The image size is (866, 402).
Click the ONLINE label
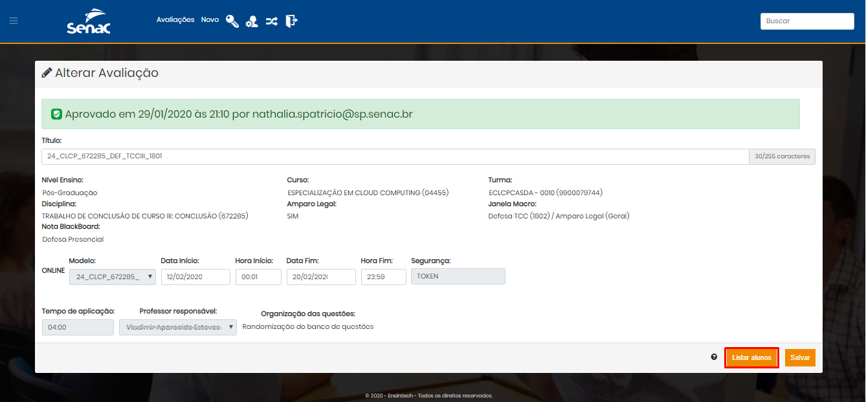pyautogui.click(x=53, y=271)
